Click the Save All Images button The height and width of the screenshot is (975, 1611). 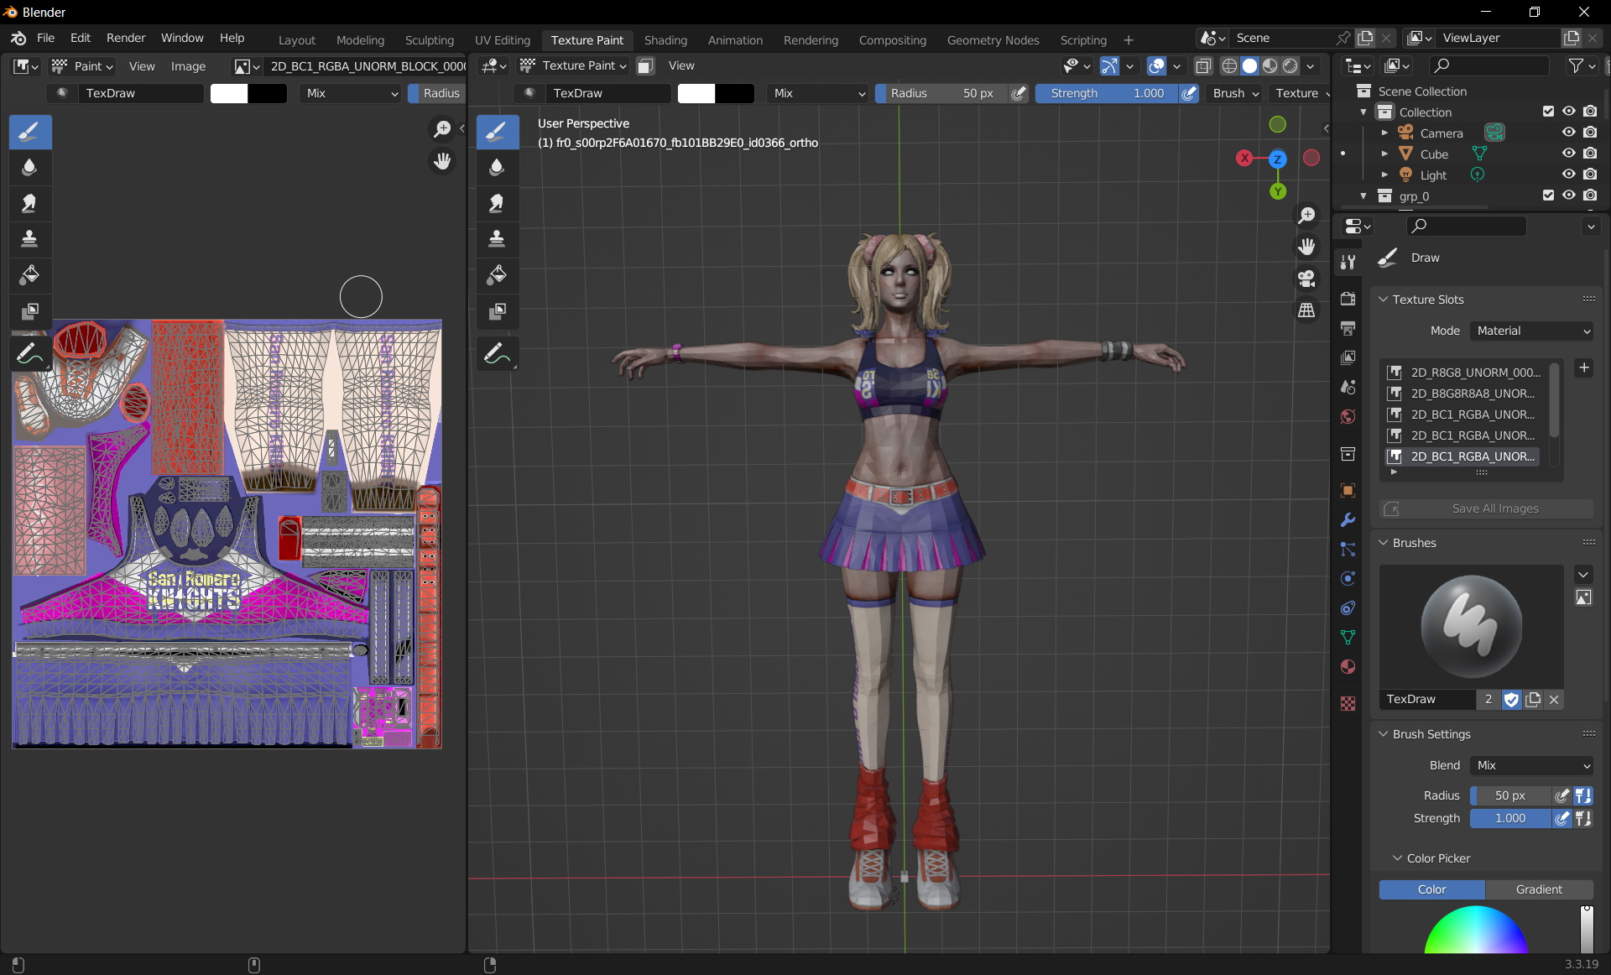point(1486,508)
